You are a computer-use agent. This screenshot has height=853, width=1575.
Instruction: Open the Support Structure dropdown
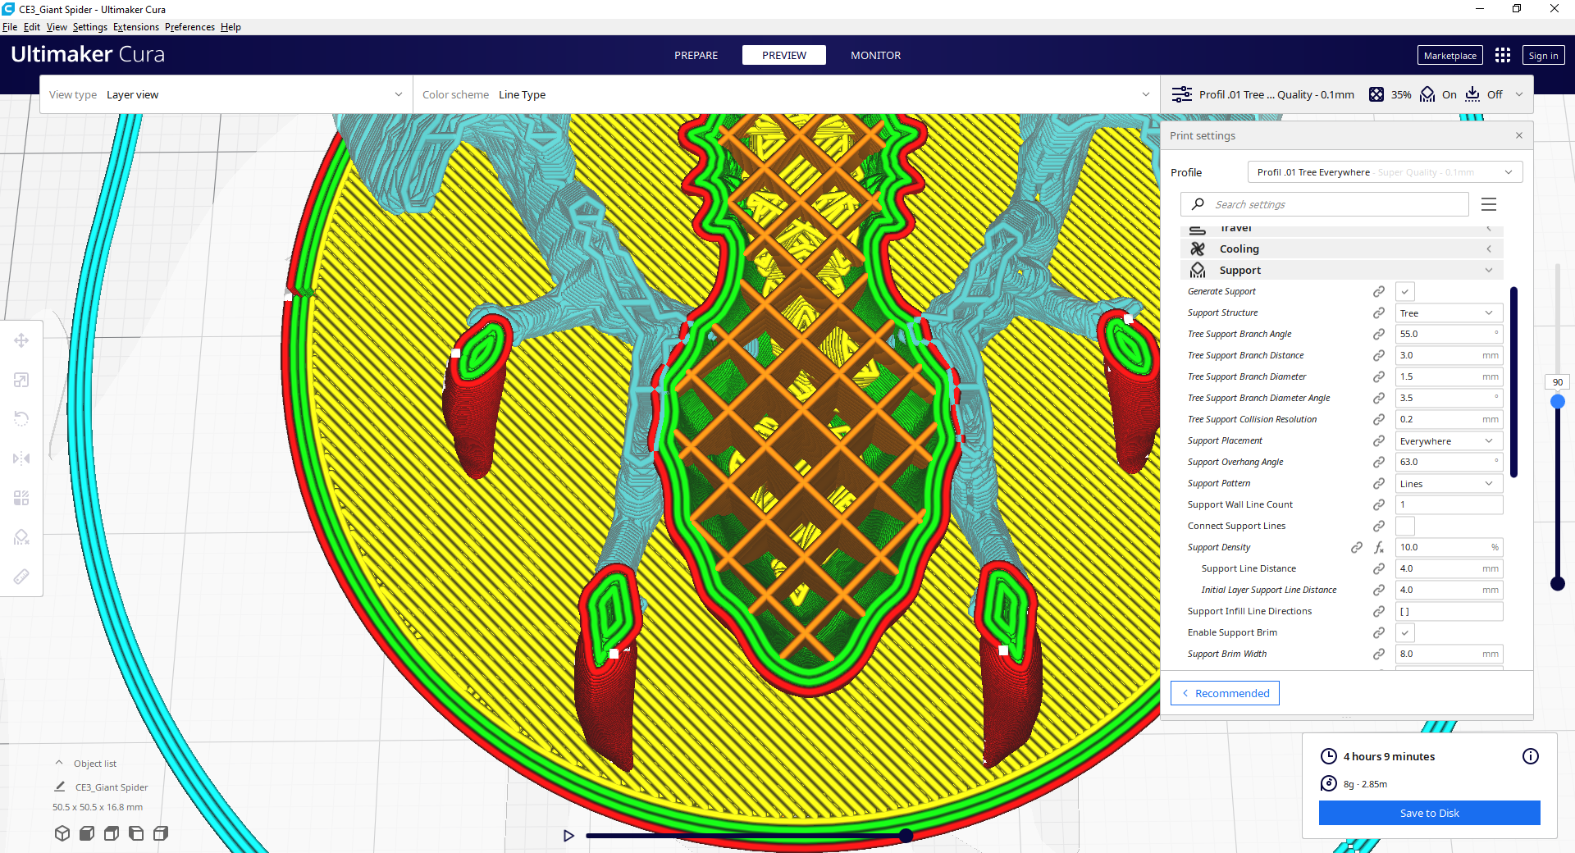[1449, 312]
